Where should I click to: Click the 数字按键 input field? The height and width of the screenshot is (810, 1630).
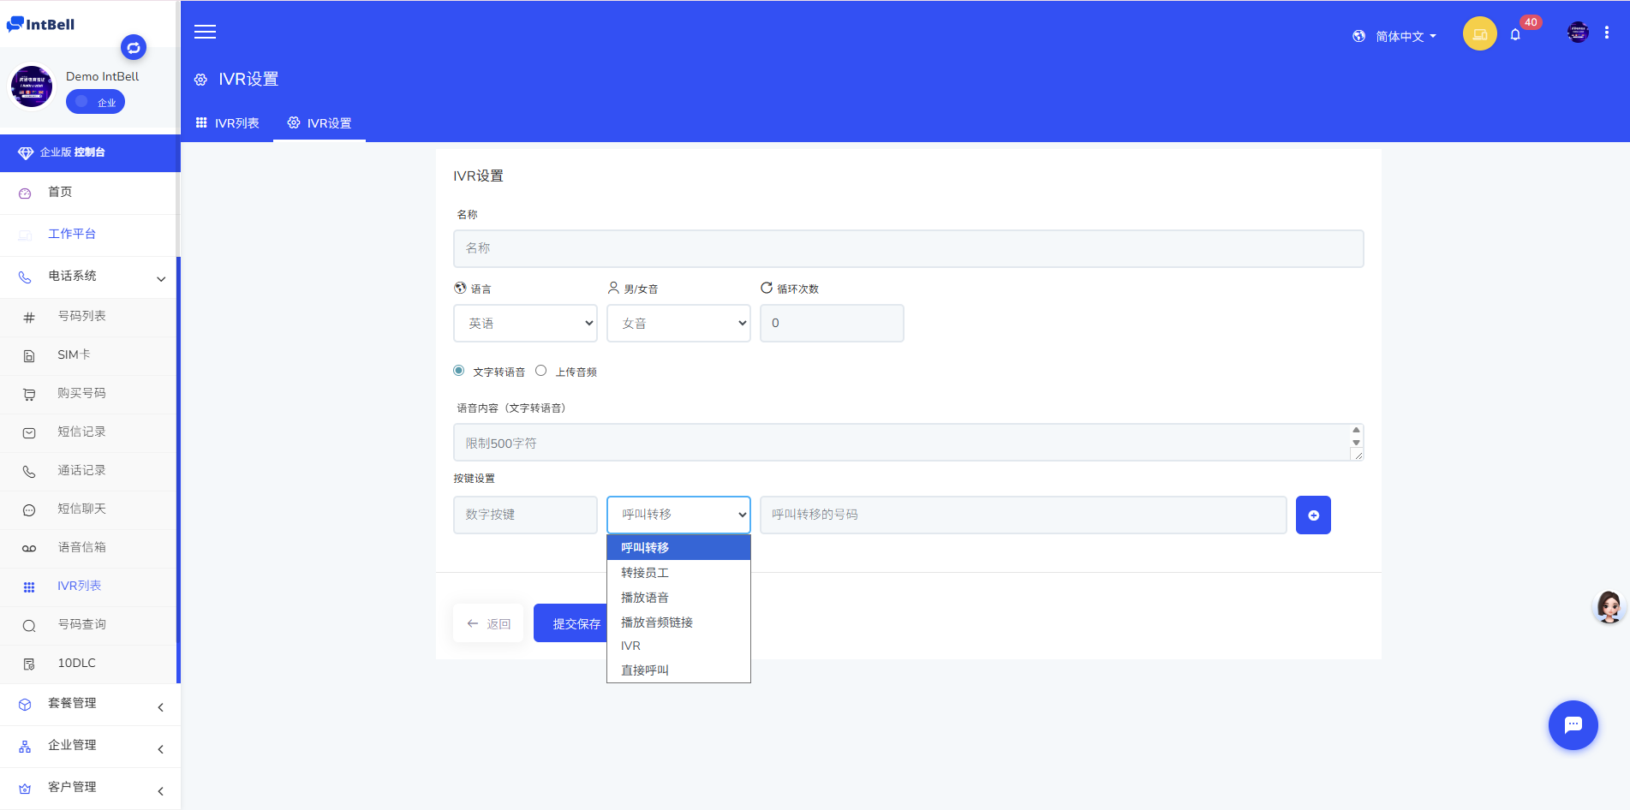click(x=525, y=515)
